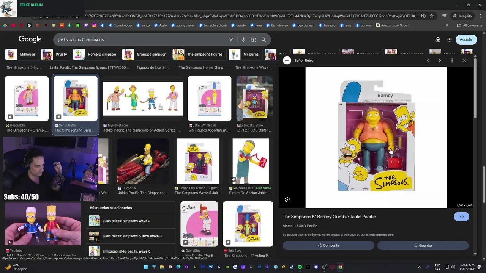Open SoleSavy Marge and Maggie thumbnail
The width and height of the screenshot is (486, 273).
[x=248, y=224]
